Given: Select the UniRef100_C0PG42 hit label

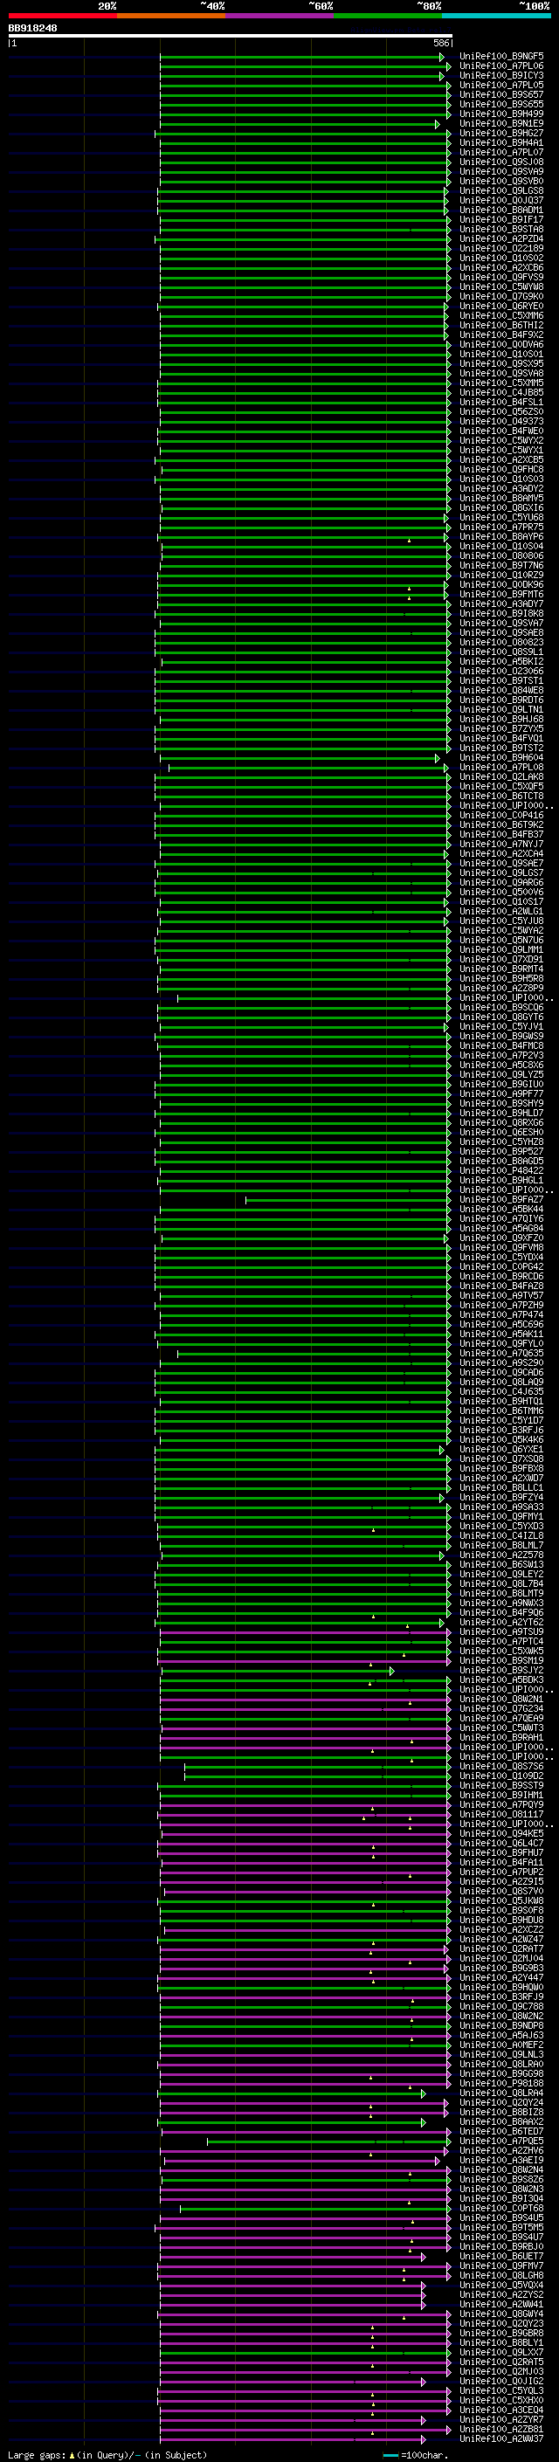Looking at the screenshot, I should (501, 1268).
